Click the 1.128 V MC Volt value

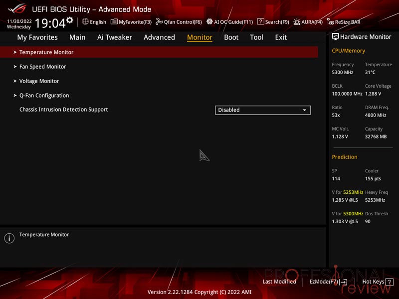click(340, 137)
